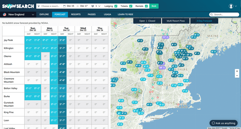The image size is (241, 129).
Task: Toggle the Multi Resort Pass filter
Action: point(176,21)
